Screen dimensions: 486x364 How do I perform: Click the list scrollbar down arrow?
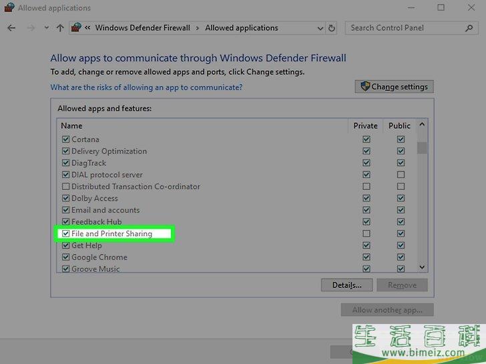click(422, 267)
